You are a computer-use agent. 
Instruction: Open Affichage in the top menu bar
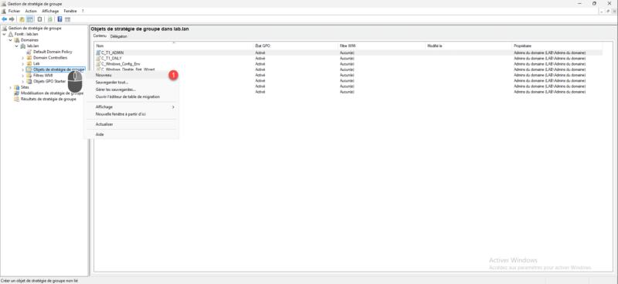(x=50, y=11)
